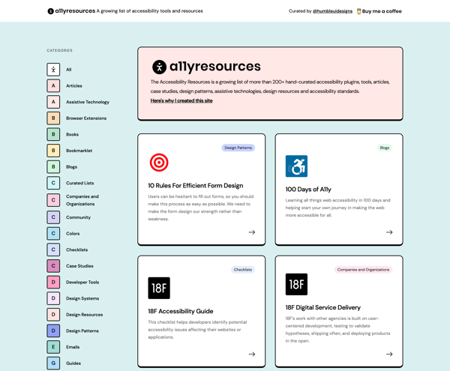This screenshot has height=371, width=450.
Task: Open '18F Digital Service Delivery' title
Action: click(322, 307)
